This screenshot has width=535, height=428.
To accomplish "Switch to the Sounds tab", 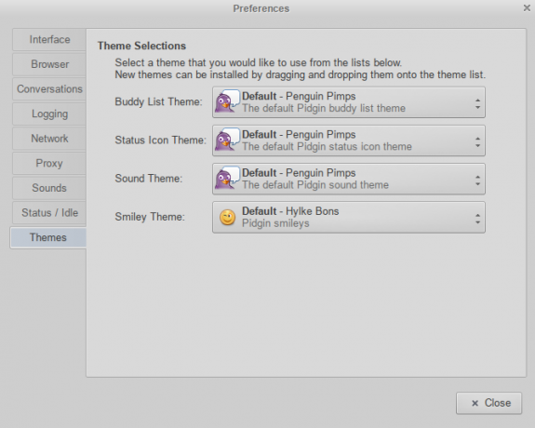I will pos(49,188).
